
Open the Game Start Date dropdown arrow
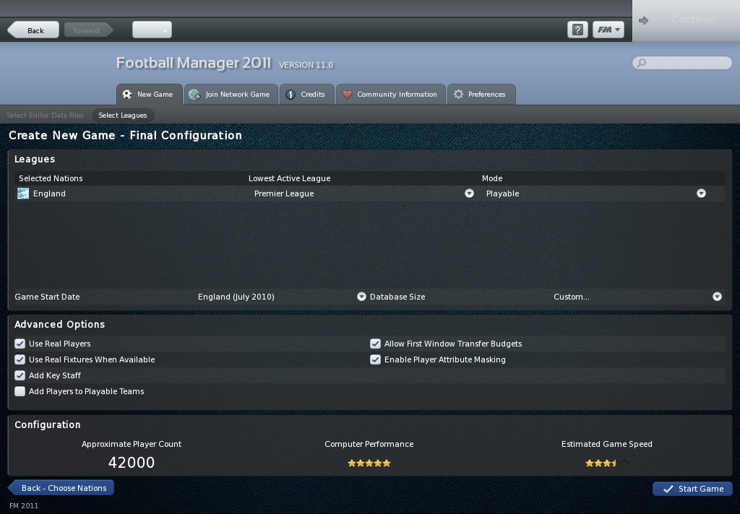361,297
